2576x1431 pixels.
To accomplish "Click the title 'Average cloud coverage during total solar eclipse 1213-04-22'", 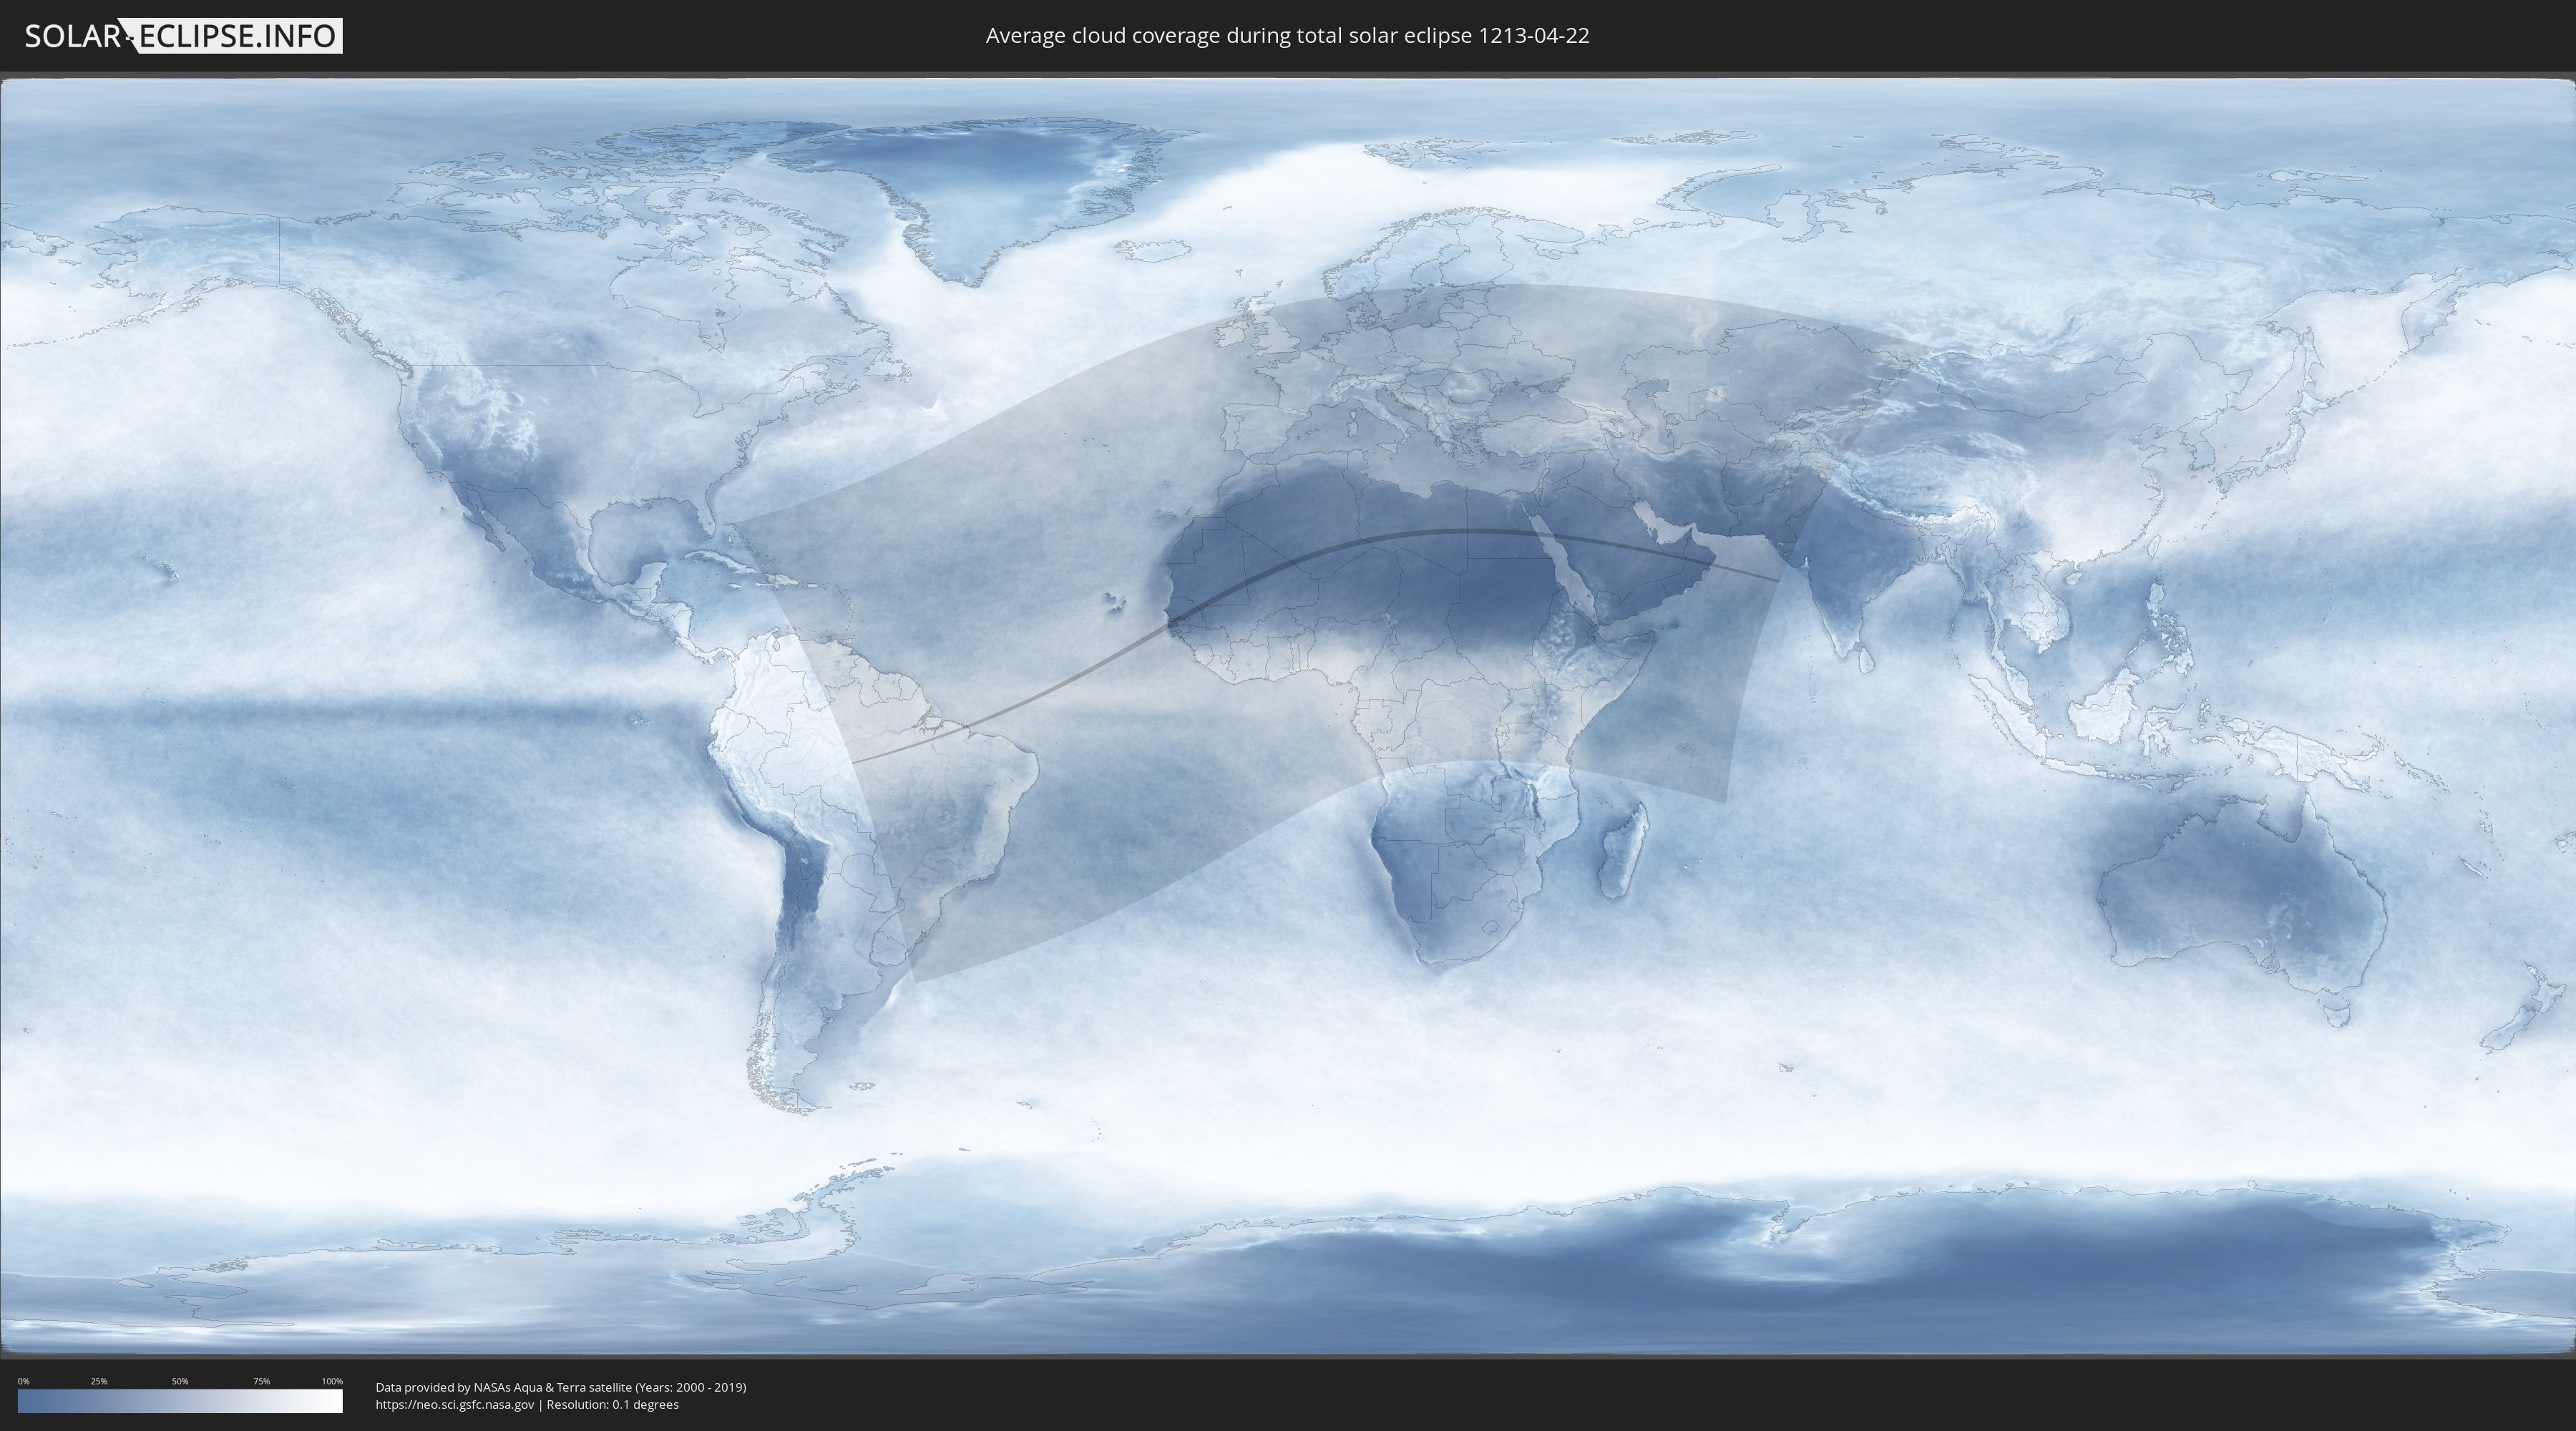I will [x=1287, y=36].
